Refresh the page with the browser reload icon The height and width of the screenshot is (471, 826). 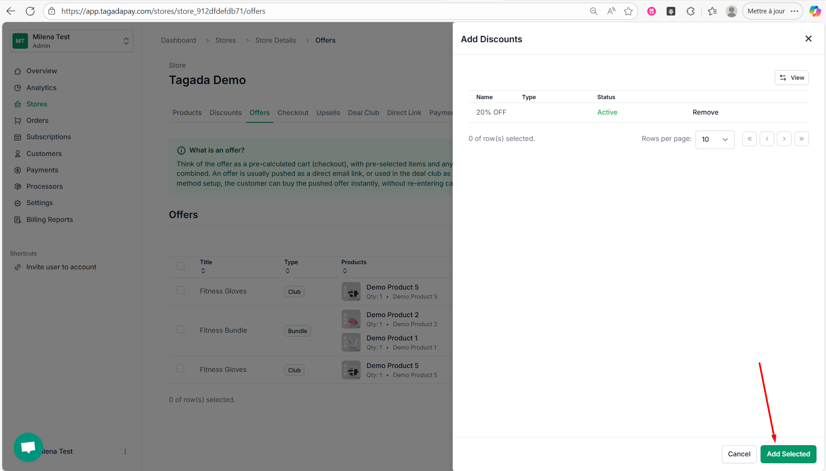(30, 11)
